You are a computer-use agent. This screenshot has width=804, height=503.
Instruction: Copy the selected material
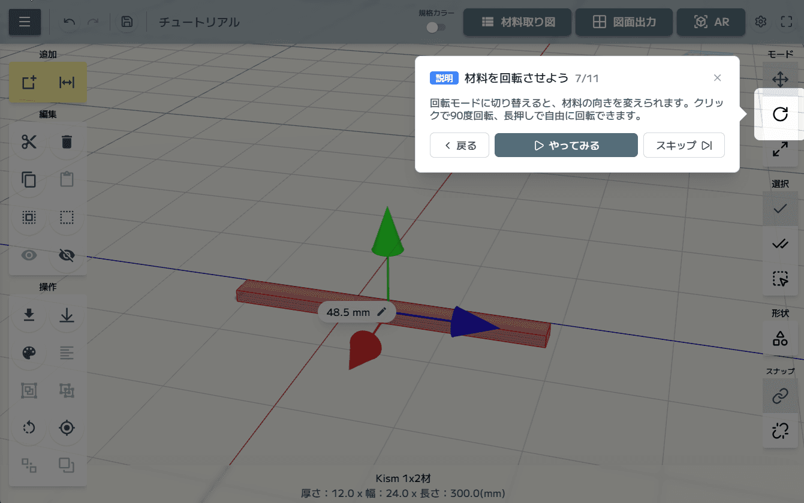[28, 179]
